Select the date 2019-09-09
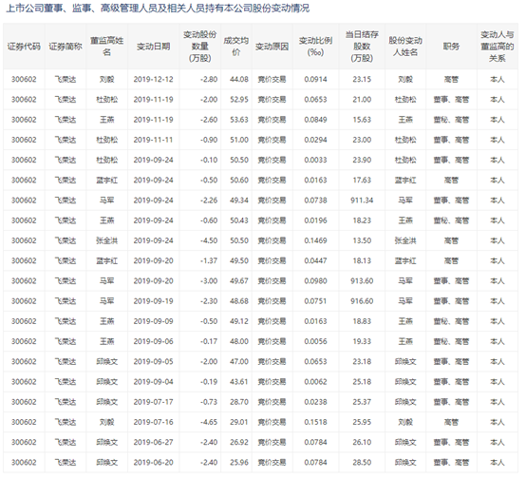526x478 pixels. (x=153, y=321)
